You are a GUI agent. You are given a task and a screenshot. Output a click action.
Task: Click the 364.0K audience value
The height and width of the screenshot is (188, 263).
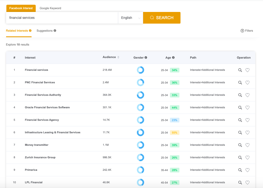(x=107, y=95)
